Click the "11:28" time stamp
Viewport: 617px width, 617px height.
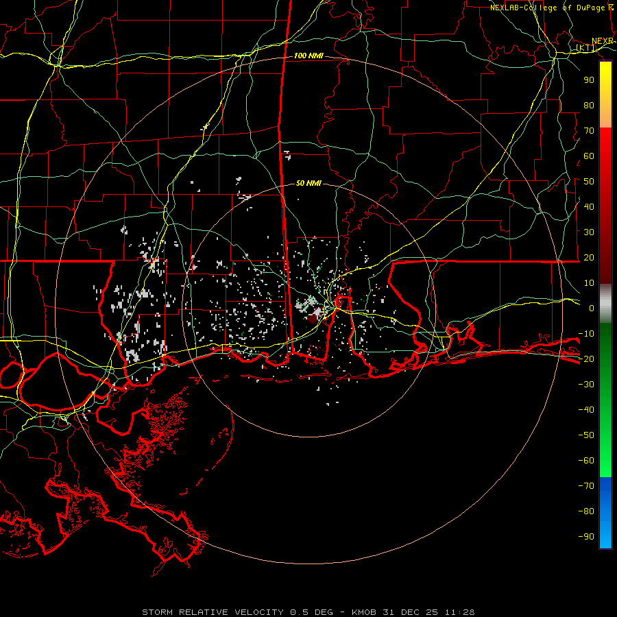coord(459,612)
